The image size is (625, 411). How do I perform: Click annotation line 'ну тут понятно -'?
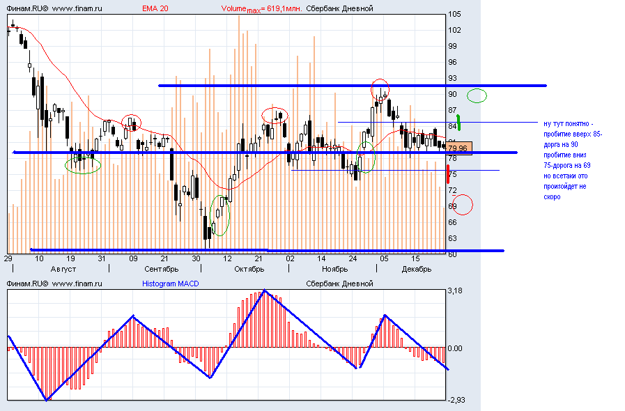[x=569, y=124]
